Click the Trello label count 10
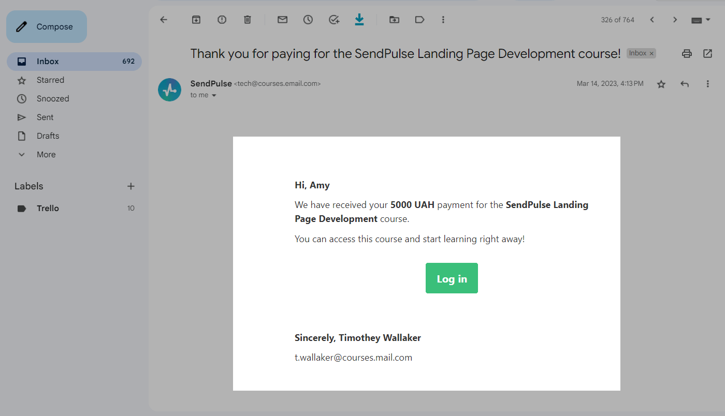Image resolution: width=725 pixels, height=416 pixels. click(x=131, y=209)
